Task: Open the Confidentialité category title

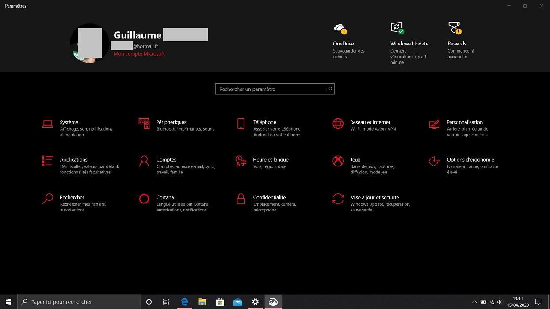Action: pos(270,197)
